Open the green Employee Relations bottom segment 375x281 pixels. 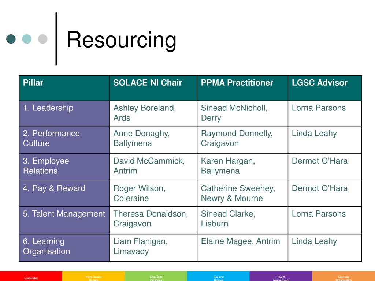[156, 276]
